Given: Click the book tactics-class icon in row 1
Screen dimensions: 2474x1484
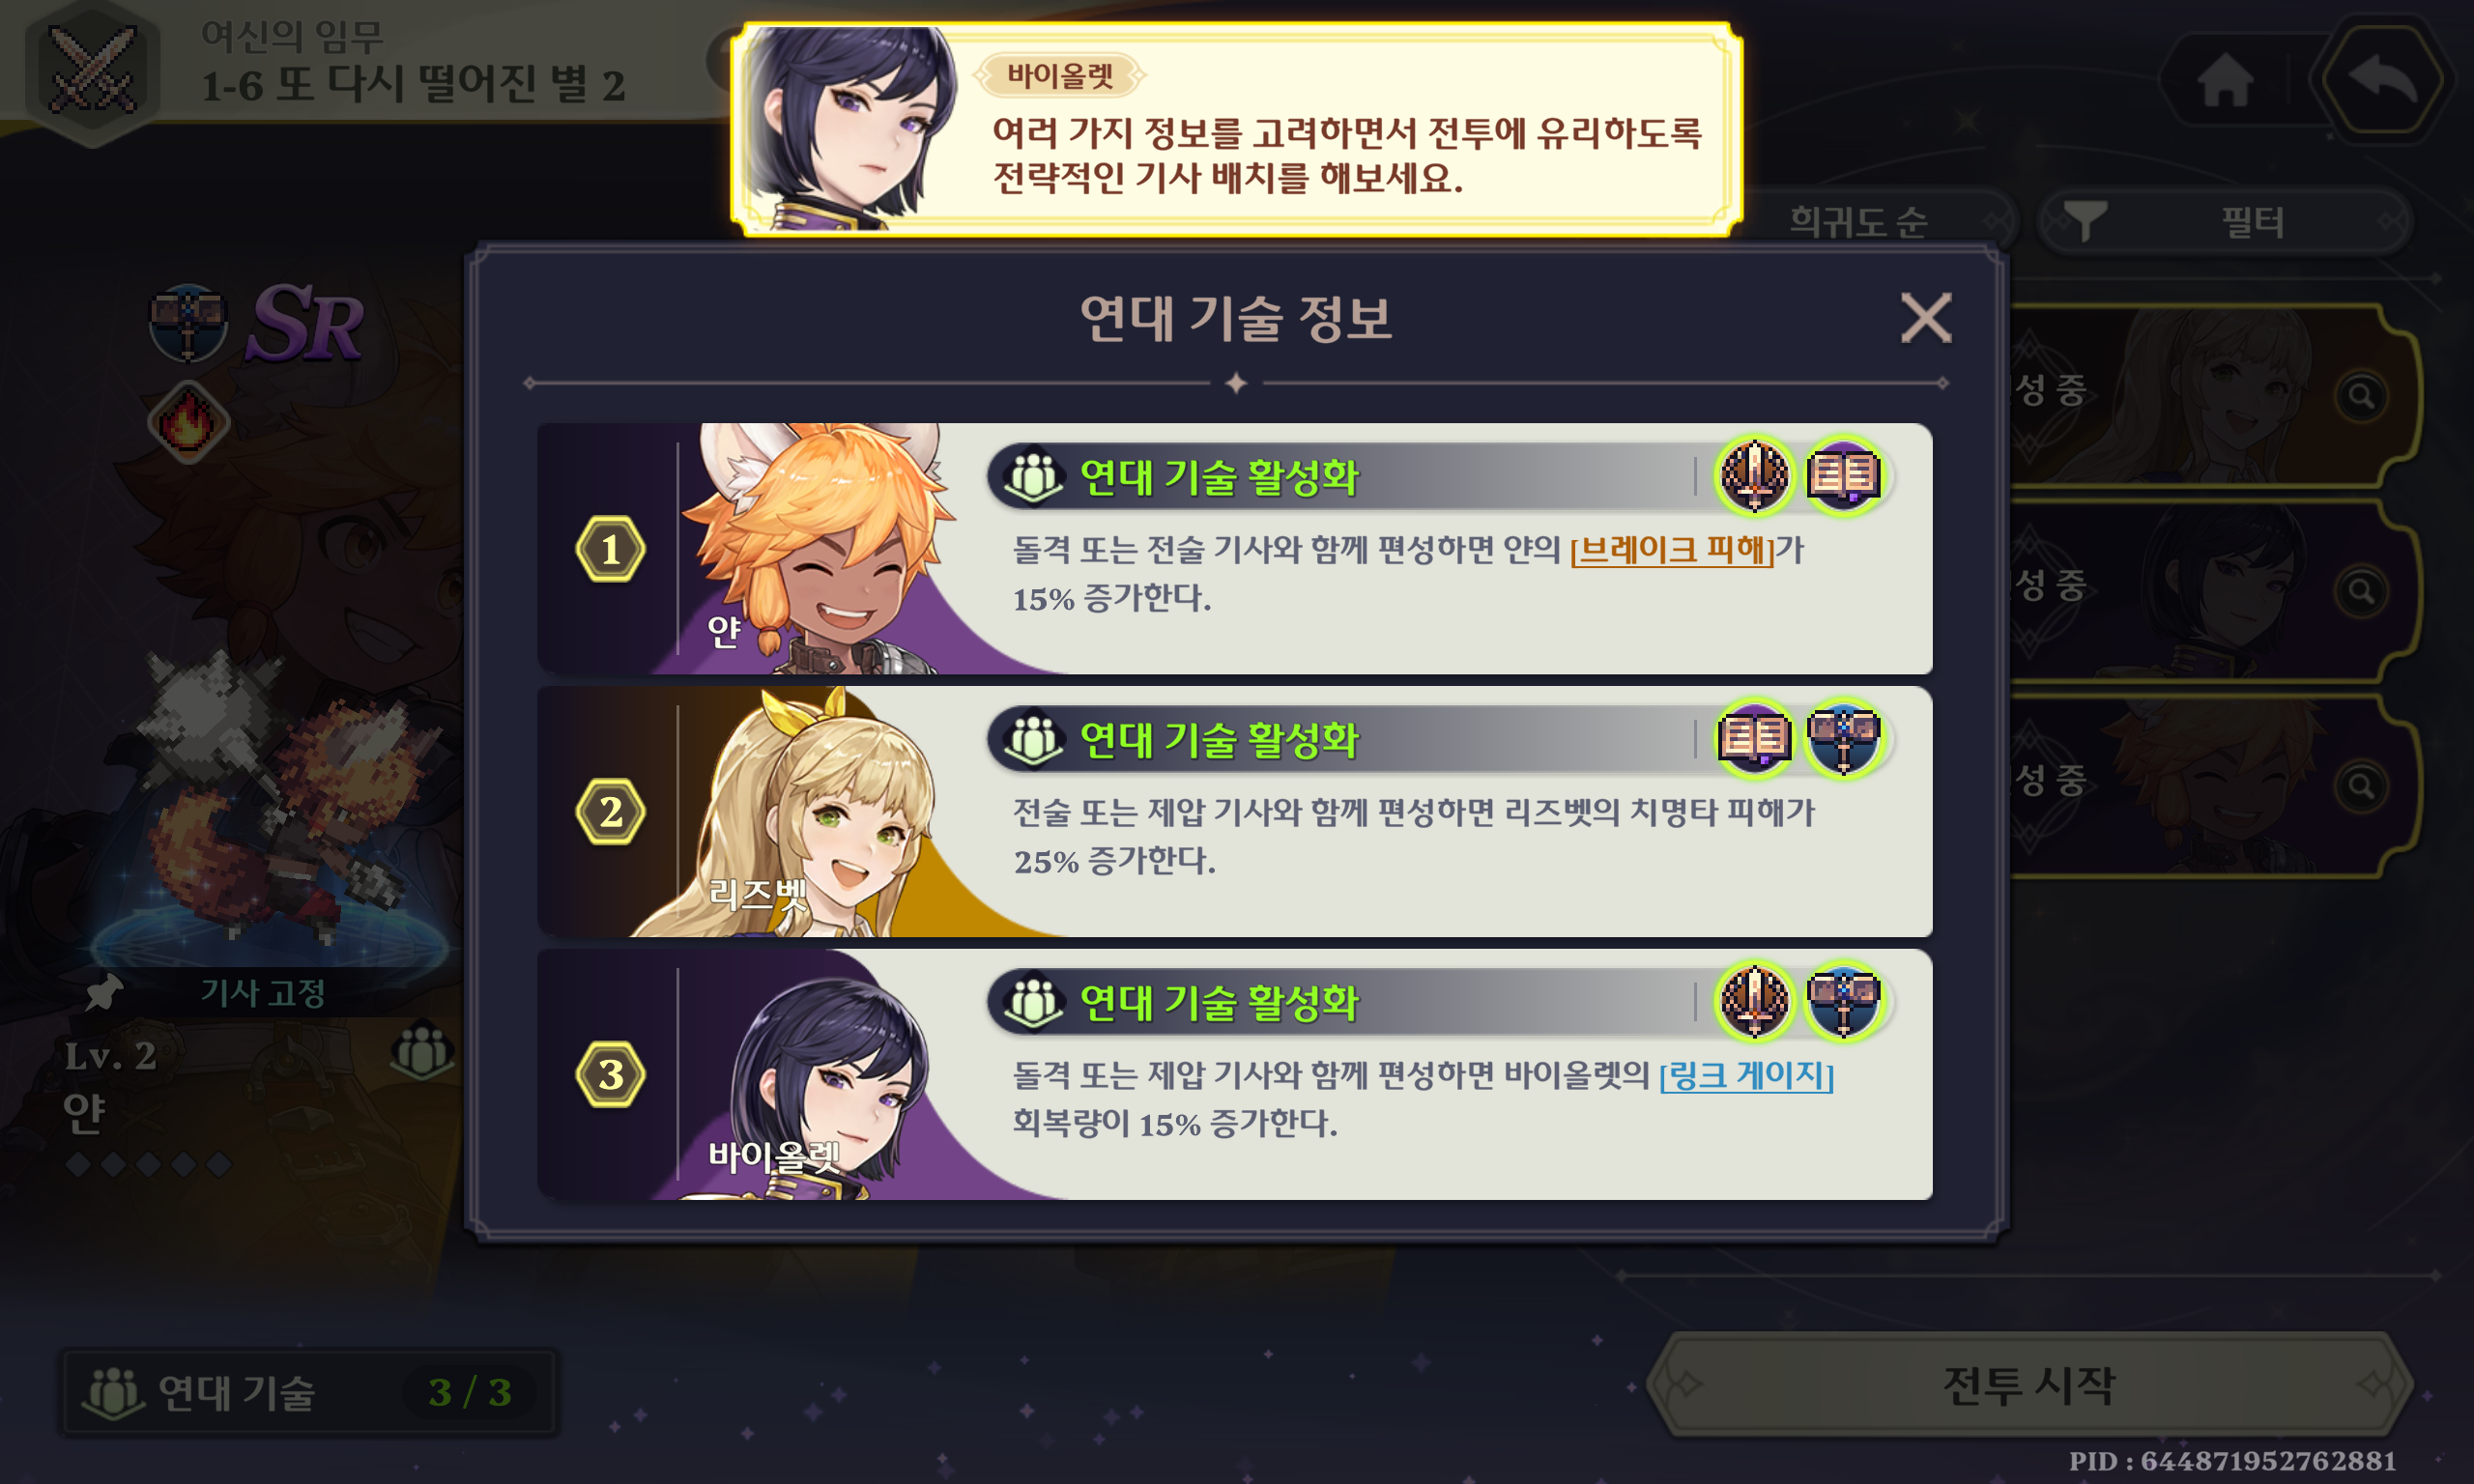Looking at the screenshot, I should (1843, 476).
